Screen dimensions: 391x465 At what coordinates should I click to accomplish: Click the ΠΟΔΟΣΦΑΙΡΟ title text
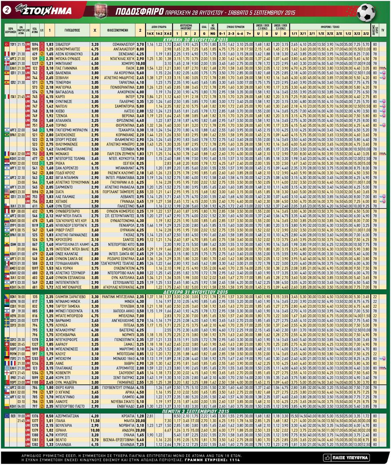[x=139, y=12]
